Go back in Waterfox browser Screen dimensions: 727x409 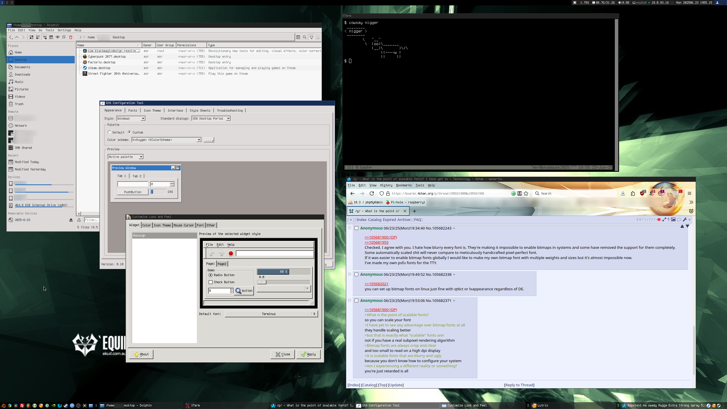coord(352,193)
